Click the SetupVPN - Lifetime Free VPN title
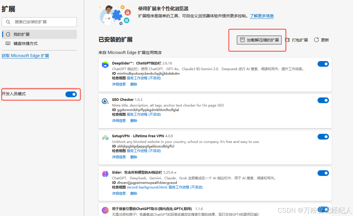 click(138, 136)
